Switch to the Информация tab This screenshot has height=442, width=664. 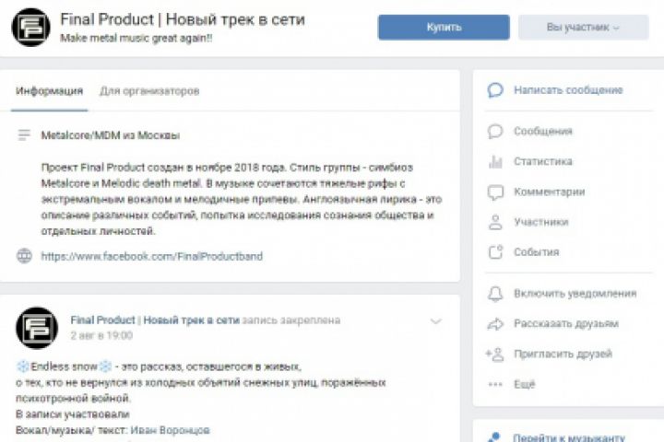pos(49,91)
